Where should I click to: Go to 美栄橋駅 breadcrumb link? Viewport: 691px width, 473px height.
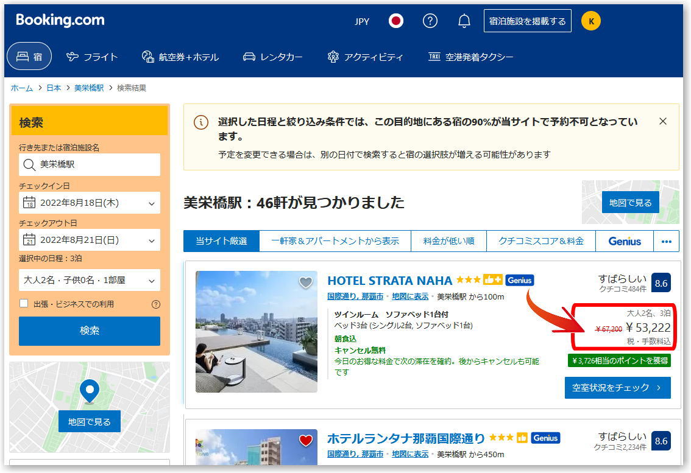click(89, 88)
